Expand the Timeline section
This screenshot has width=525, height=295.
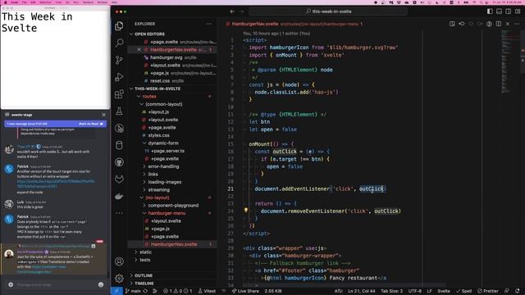(144, 284)
